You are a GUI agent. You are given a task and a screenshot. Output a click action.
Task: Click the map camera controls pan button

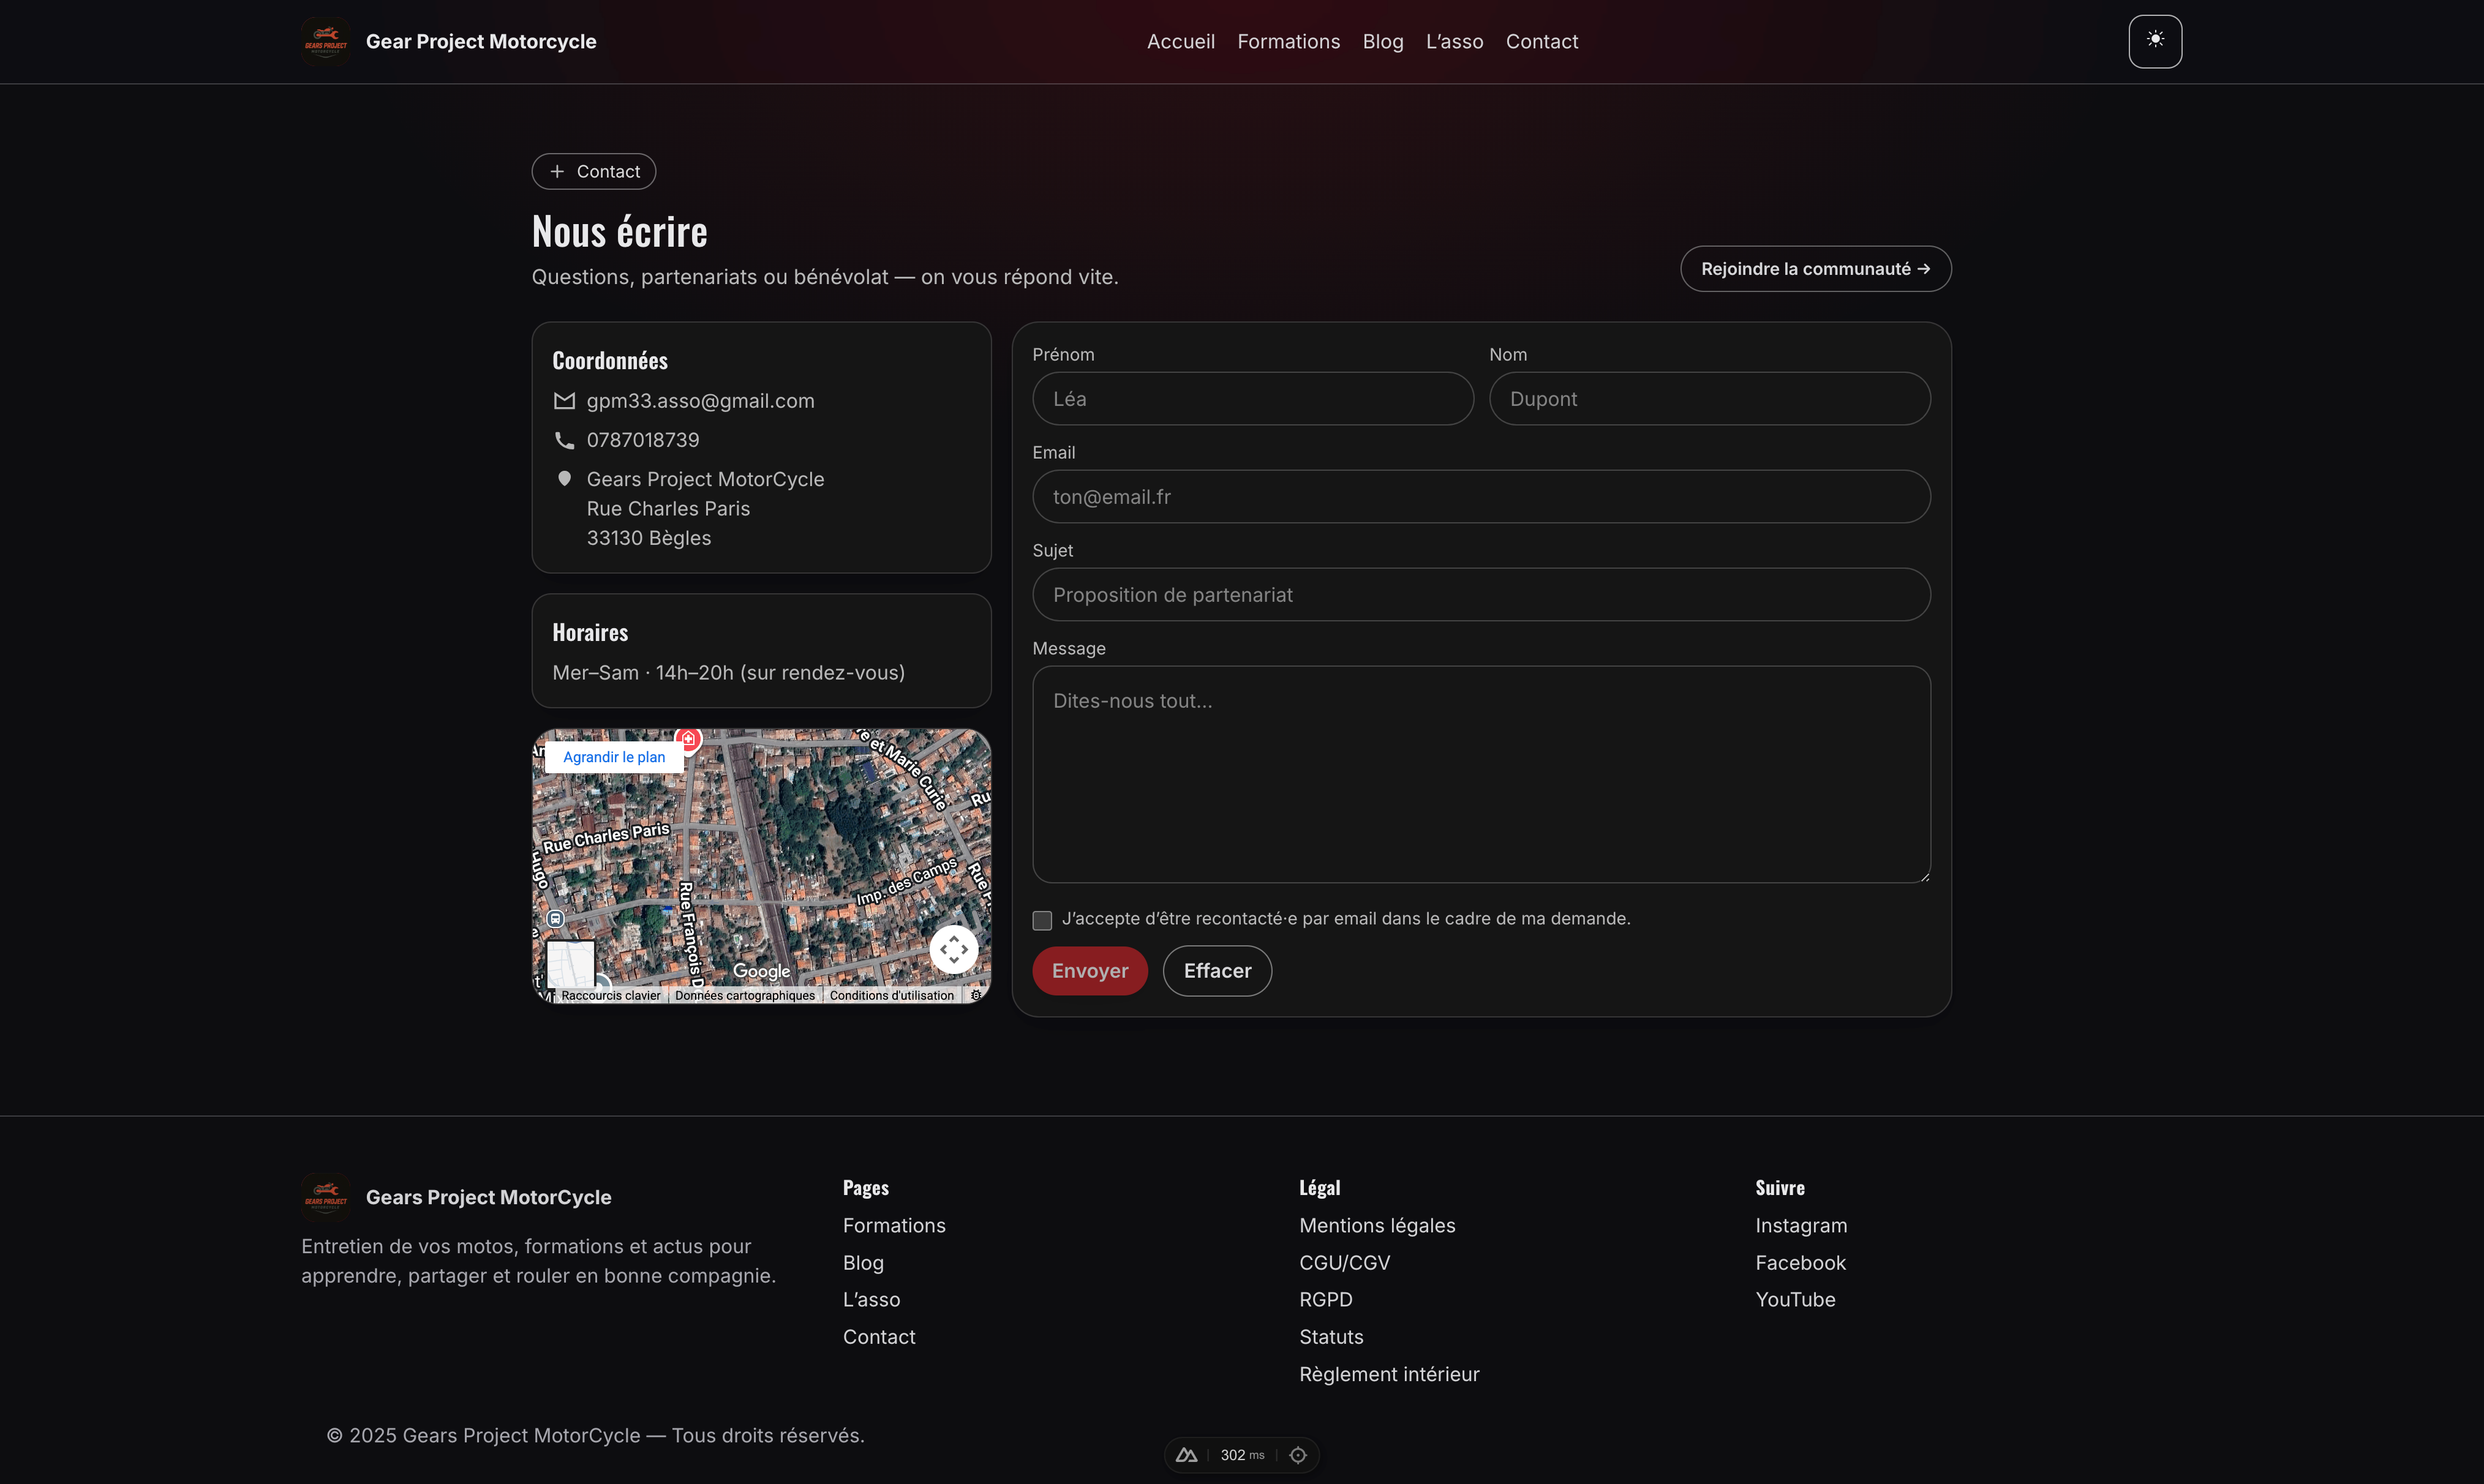coord(954,949)
